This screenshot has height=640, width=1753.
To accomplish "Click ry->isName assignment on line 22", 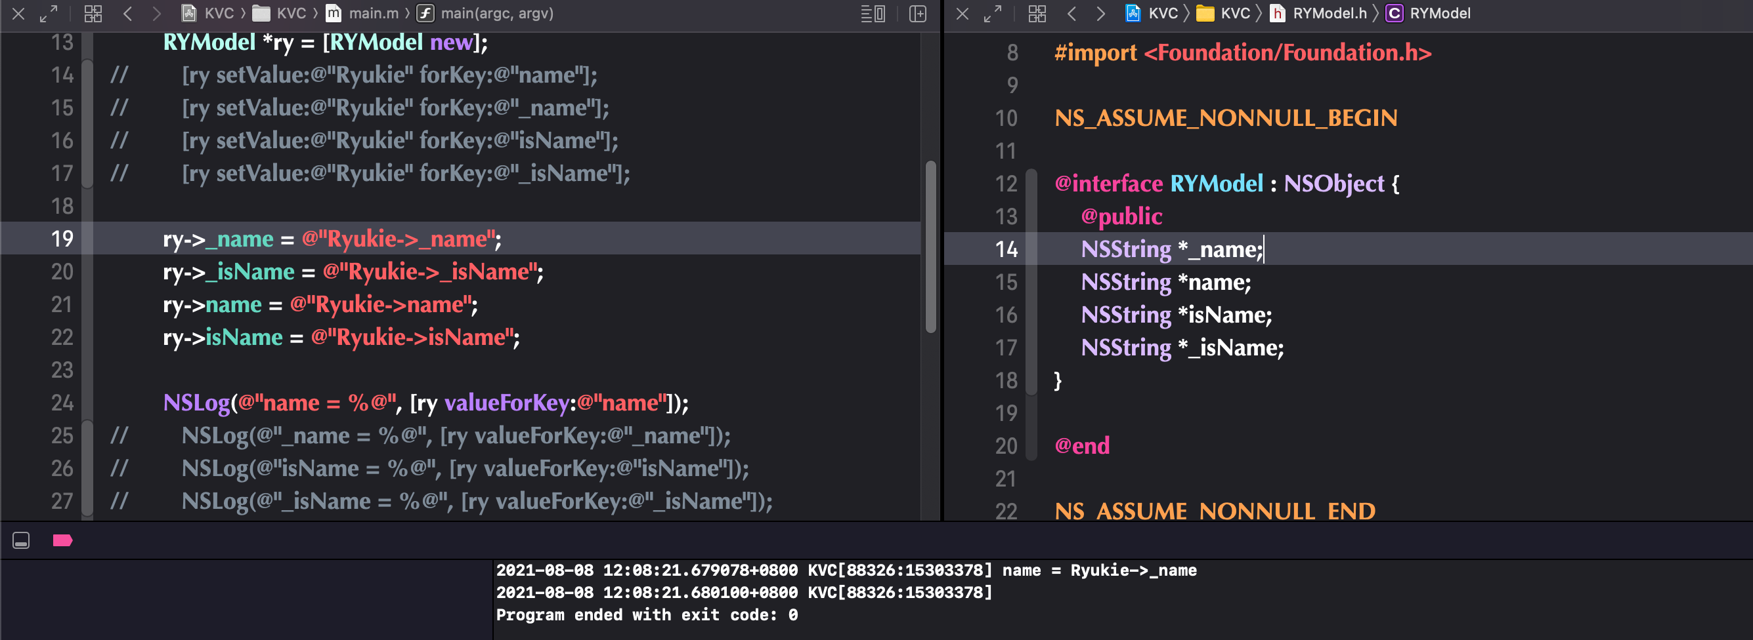I will (x=341, y=338).
